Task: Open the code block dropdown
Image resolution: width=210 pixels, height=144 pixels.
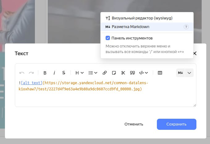Action: click(143, 73)
